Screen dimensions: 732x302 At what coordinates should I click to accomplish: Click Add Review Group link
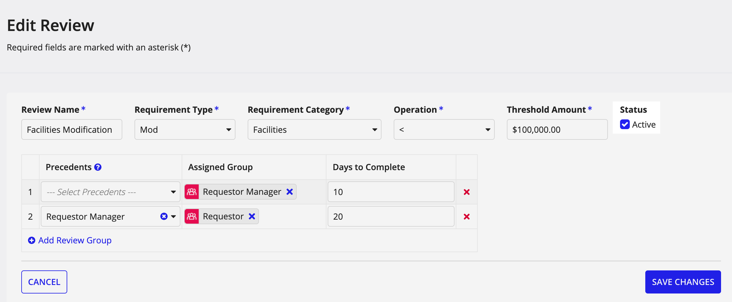pyautogui.click(x=70, y=240)
